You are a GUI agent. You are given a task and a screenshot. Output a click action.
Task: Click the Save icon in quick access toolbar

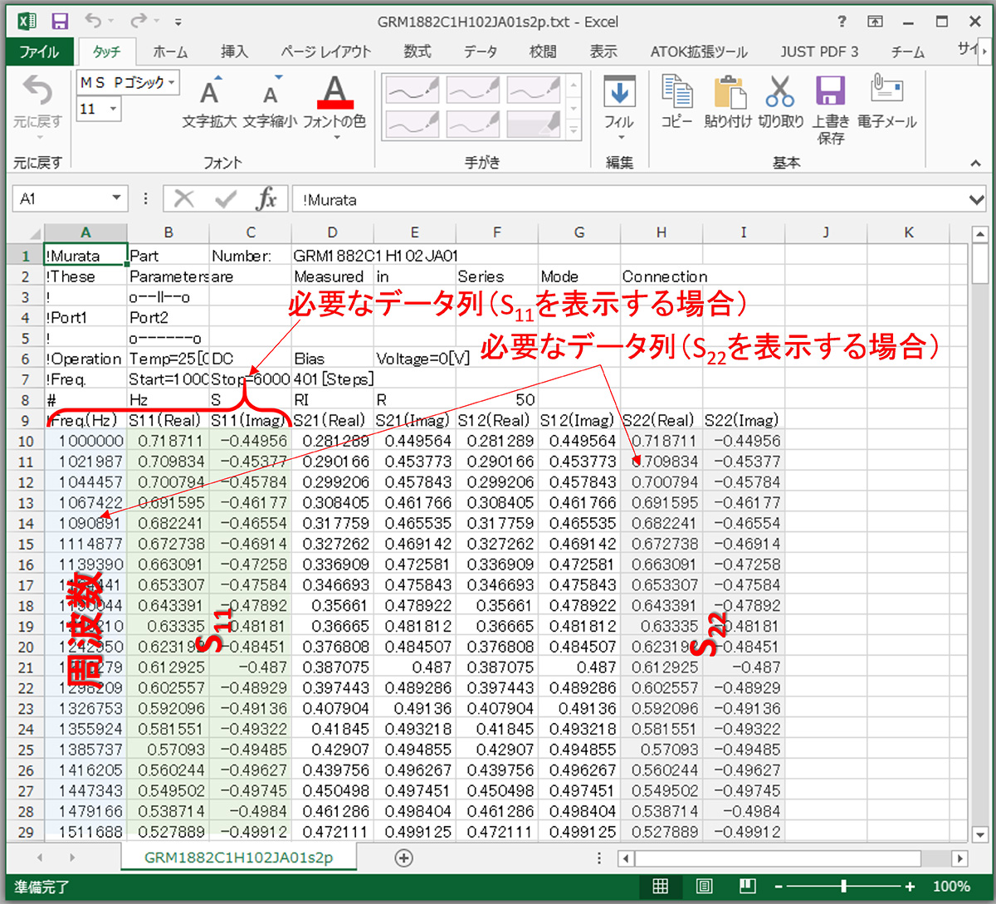(x=60, y=21)
